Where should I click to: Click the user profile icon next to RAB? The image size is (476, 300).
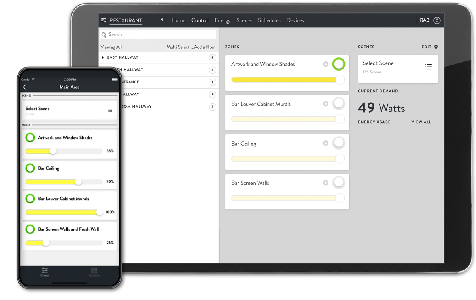coord(437,20)
